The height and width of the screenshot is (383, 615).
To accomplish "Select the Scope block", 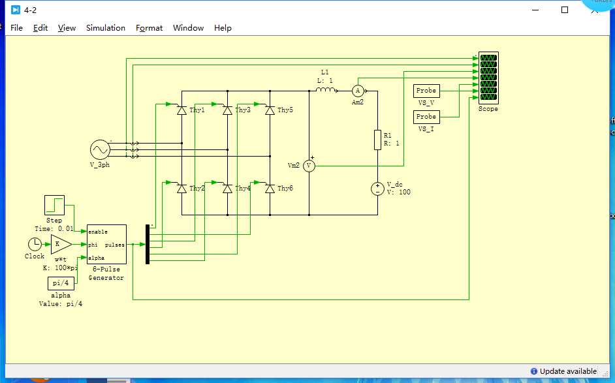I will (x=488, y=78).
